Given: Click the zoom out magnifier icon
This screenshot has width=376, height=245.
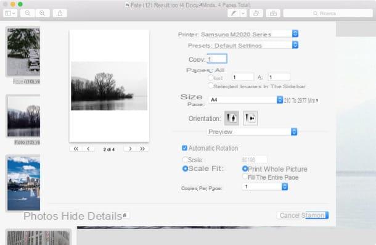Looking at the screenshot, I should tap(28, 13).
